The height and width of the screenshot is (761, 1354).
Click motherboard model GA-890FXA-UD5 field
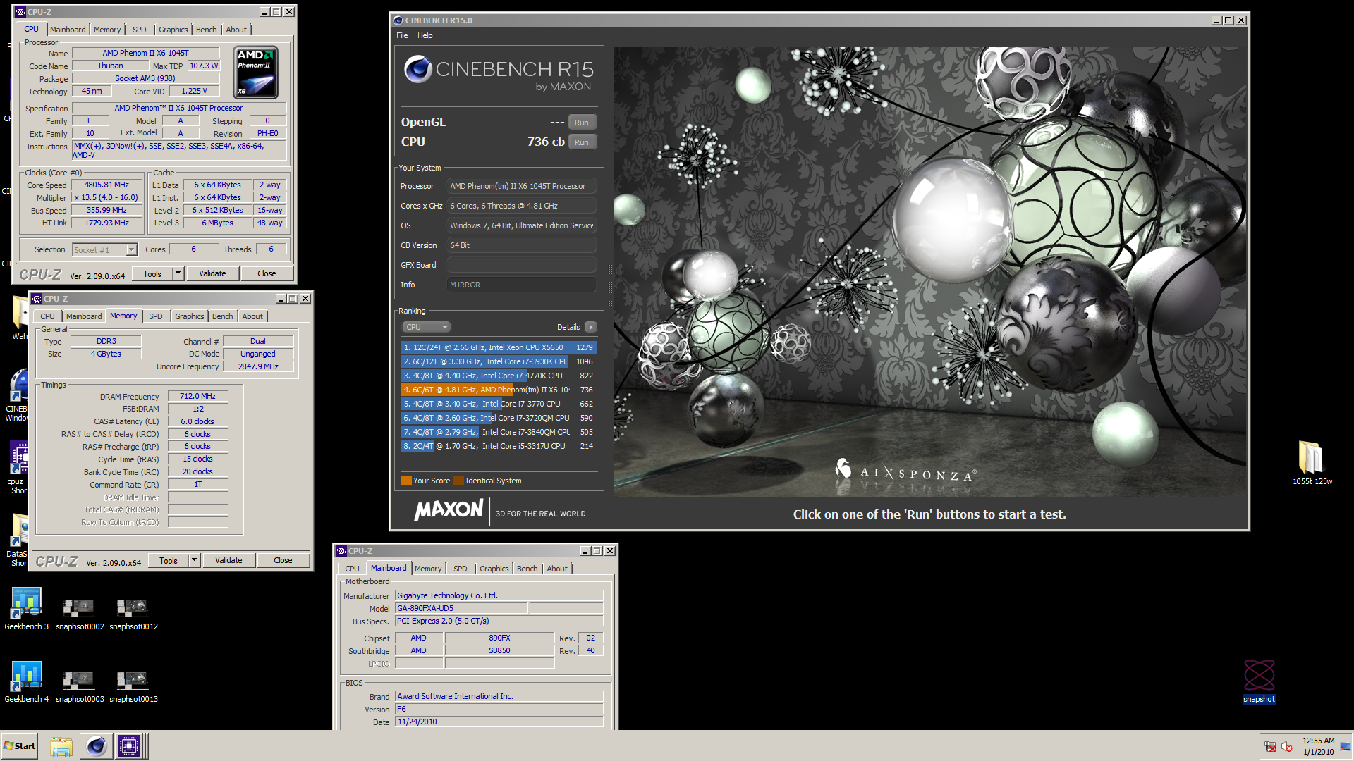point(461,608)
